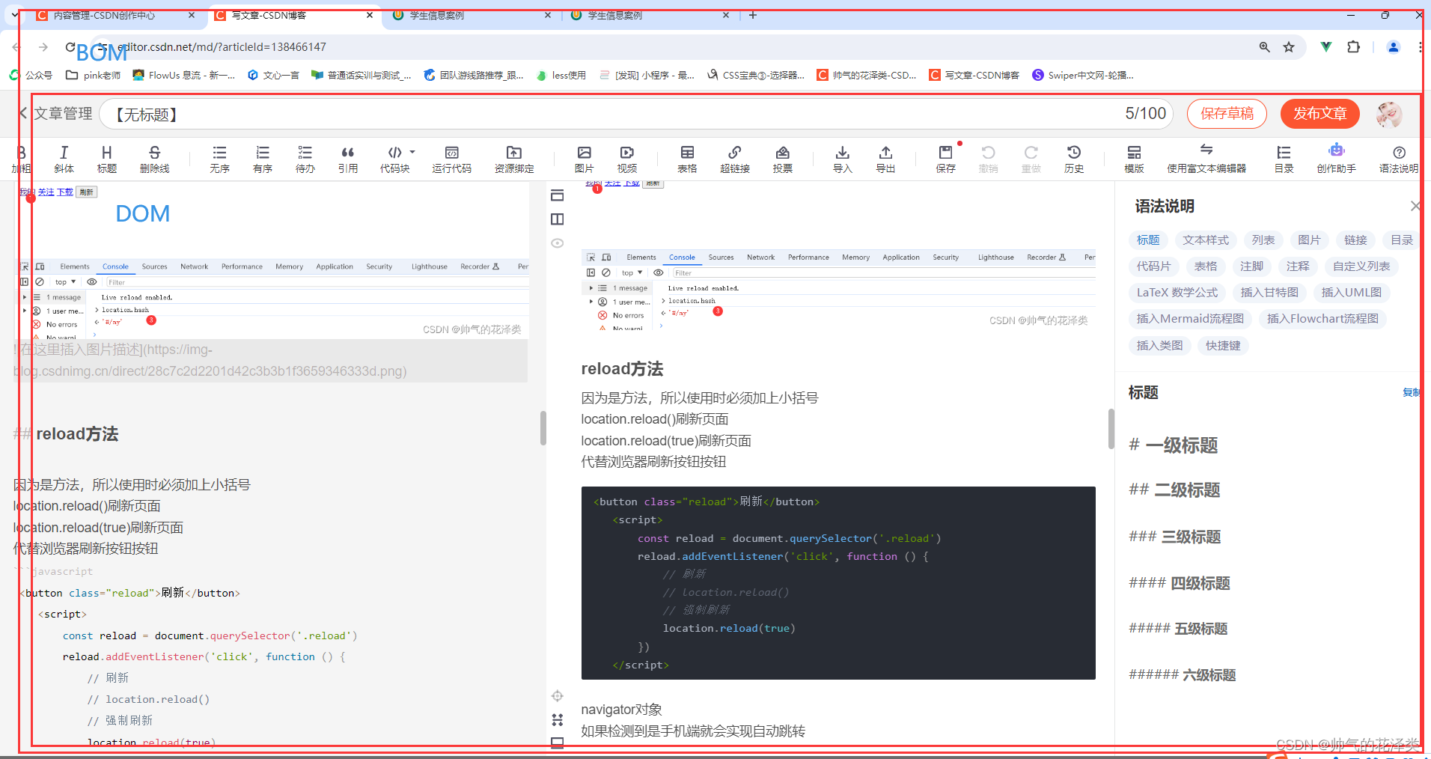Open the 文心一言 bookmark

(273, 75)
